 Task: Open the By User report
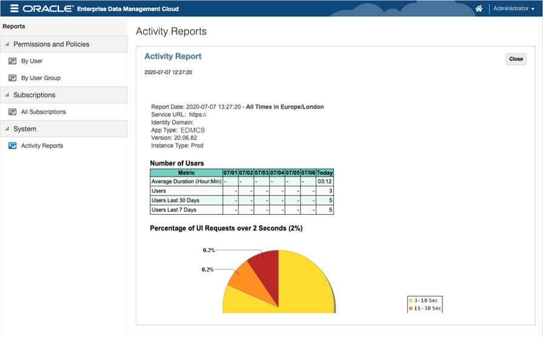[32, 61]
